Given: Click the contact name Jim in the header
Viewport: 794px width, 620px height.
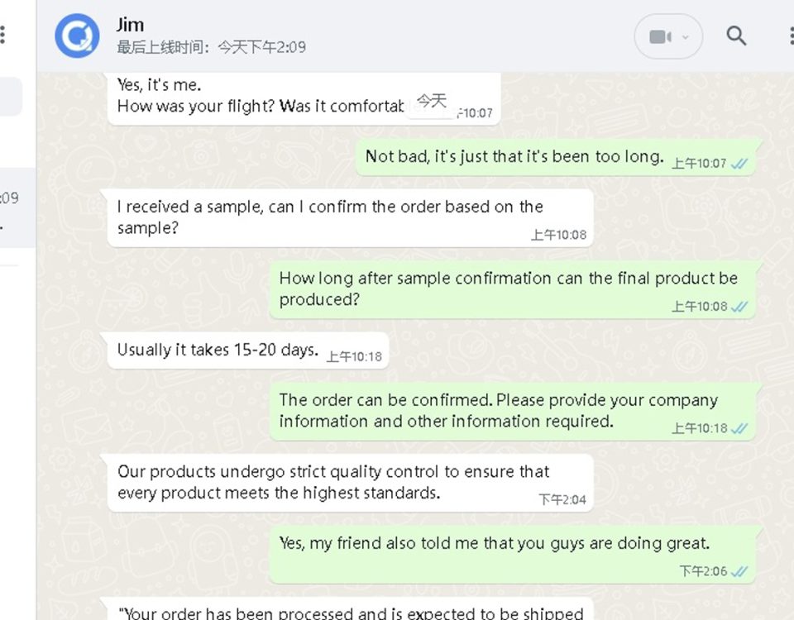Looking at the screenshot, I should coord(130,25).
